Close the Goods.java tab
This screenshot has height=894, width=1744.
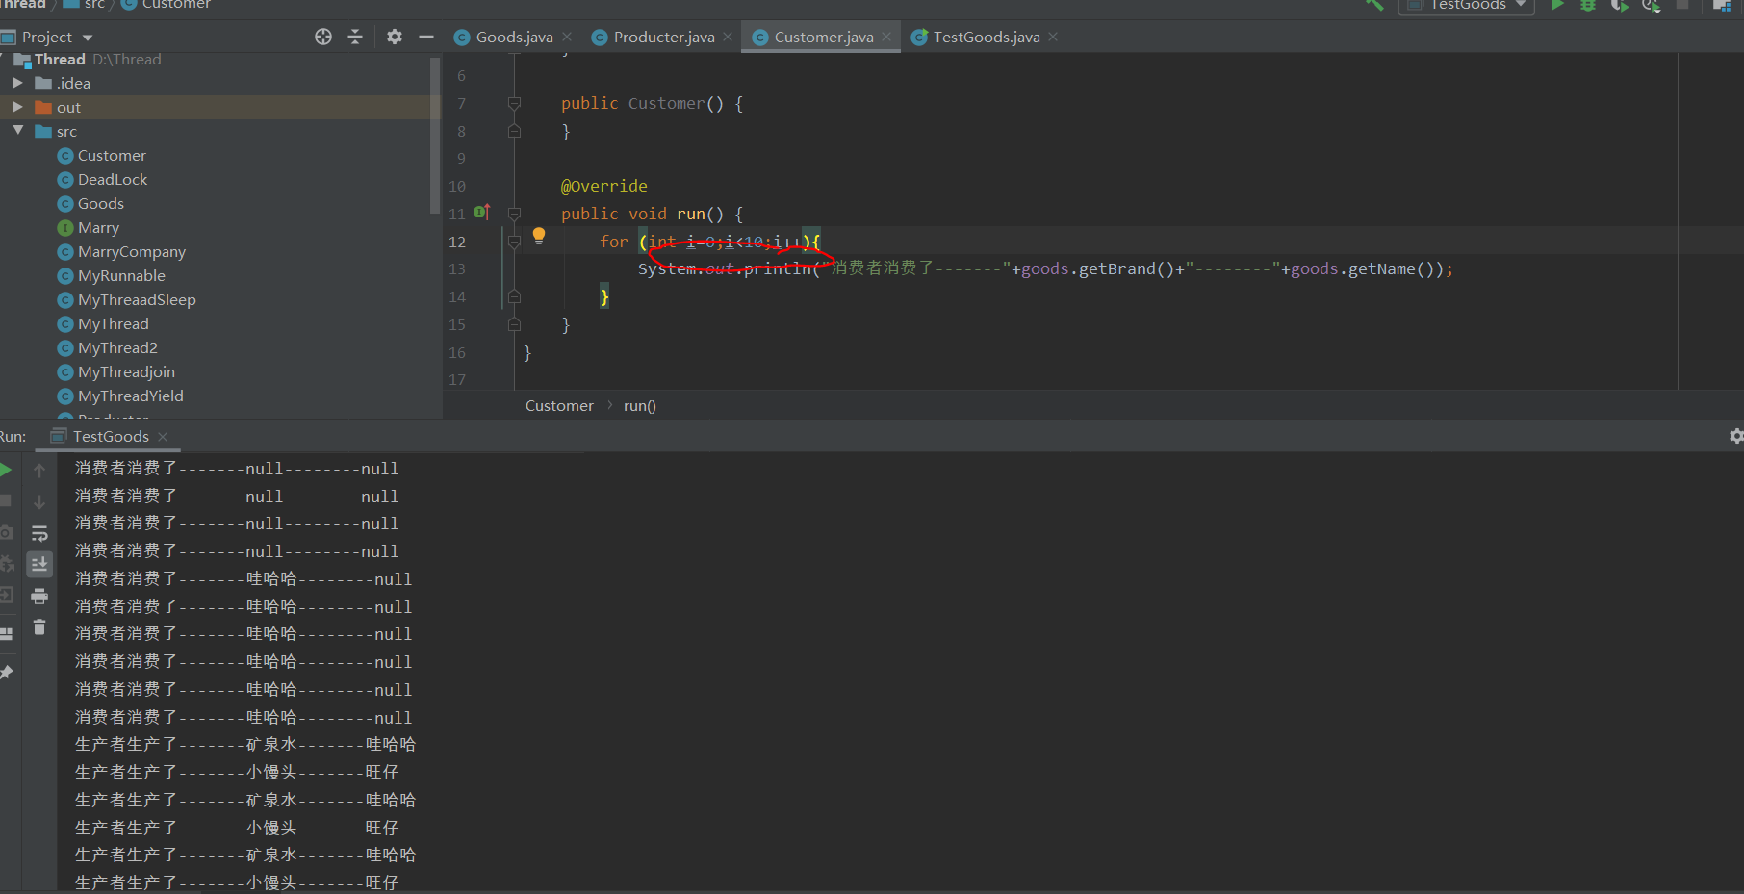pyautogui.click(x=567, y=37)
